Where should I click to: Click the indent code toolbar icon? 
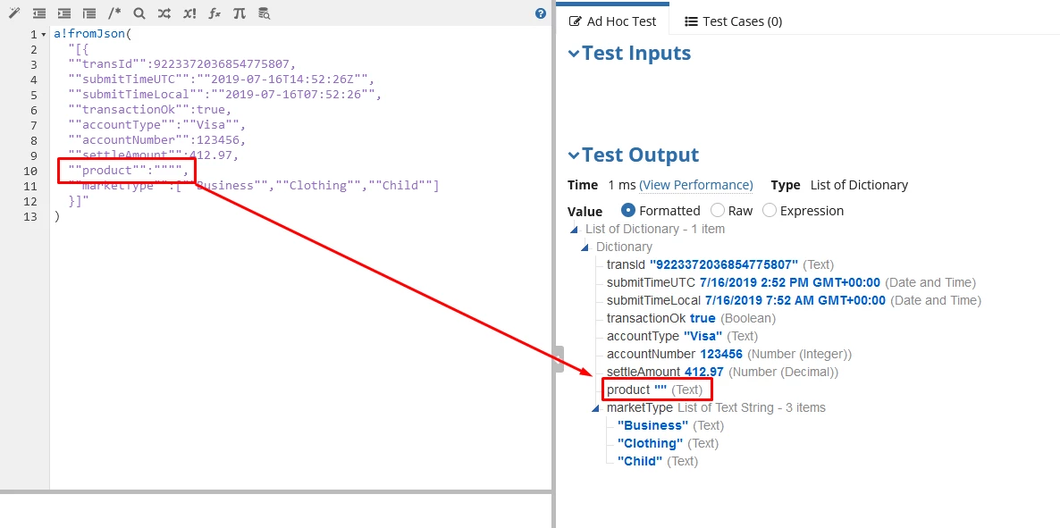[x=64, y=13]
